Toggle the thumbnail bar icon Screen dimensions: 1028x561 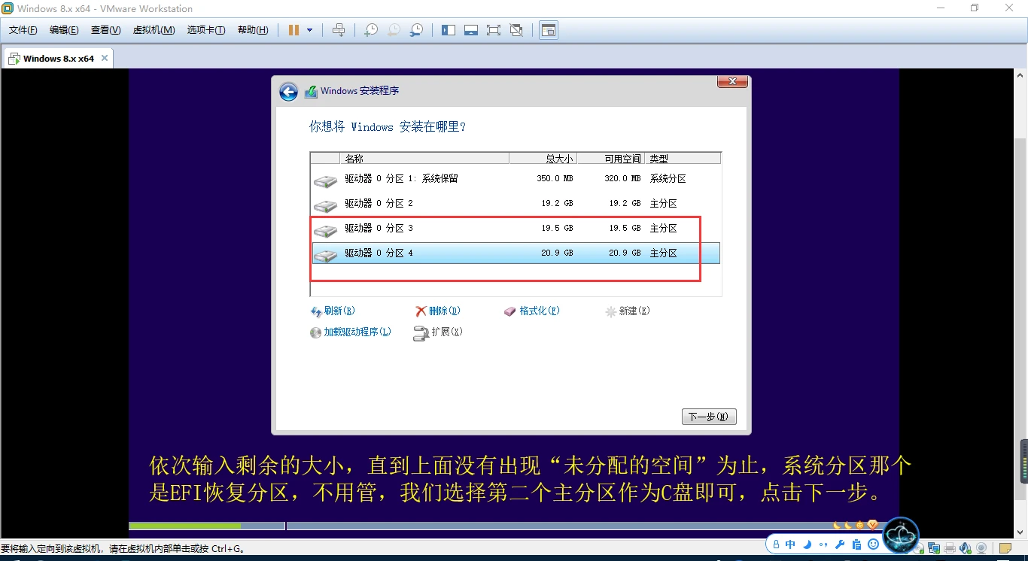(x=471, y=30)
